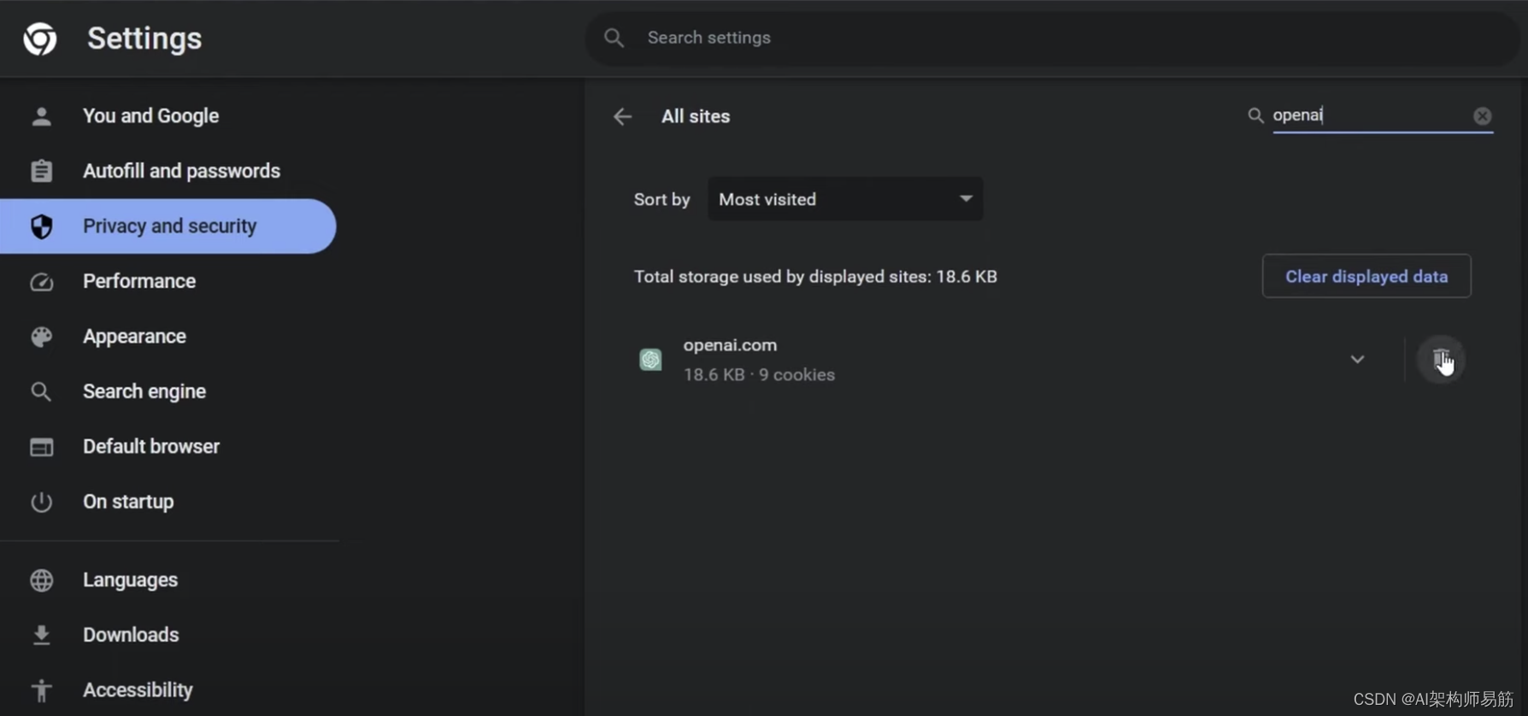The image size is (1528, 716).
Task: Open Languages settings
Action: click(130, 579)
